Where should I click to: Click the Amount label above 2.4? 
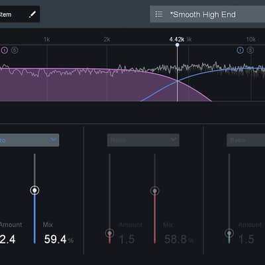pos(11,225)
